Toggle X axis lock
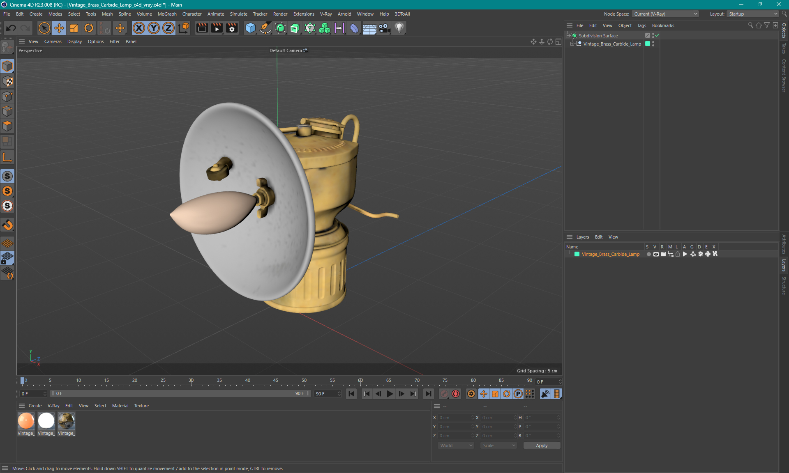Screen dimensions: 789x473 pos(139,28)
